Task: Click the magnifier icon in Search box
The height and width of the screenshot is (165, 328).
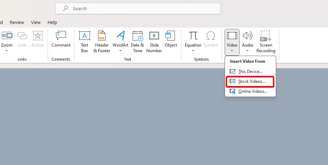Action: tap(66, 8)
